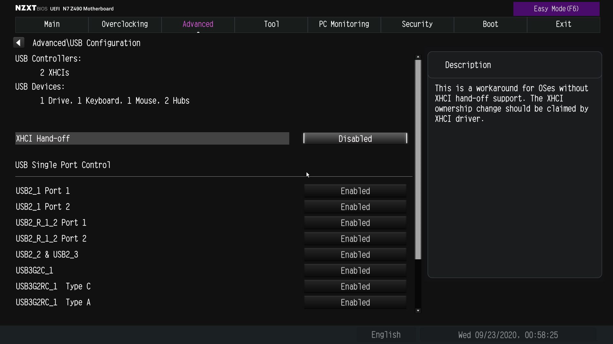The image size is (613, 344).
Task: Go to the Boot tab
Action: pos(490,25)
